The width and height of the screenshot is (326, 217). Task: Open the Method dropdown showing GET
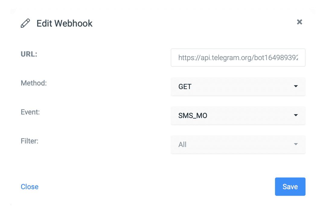[238, 87]
